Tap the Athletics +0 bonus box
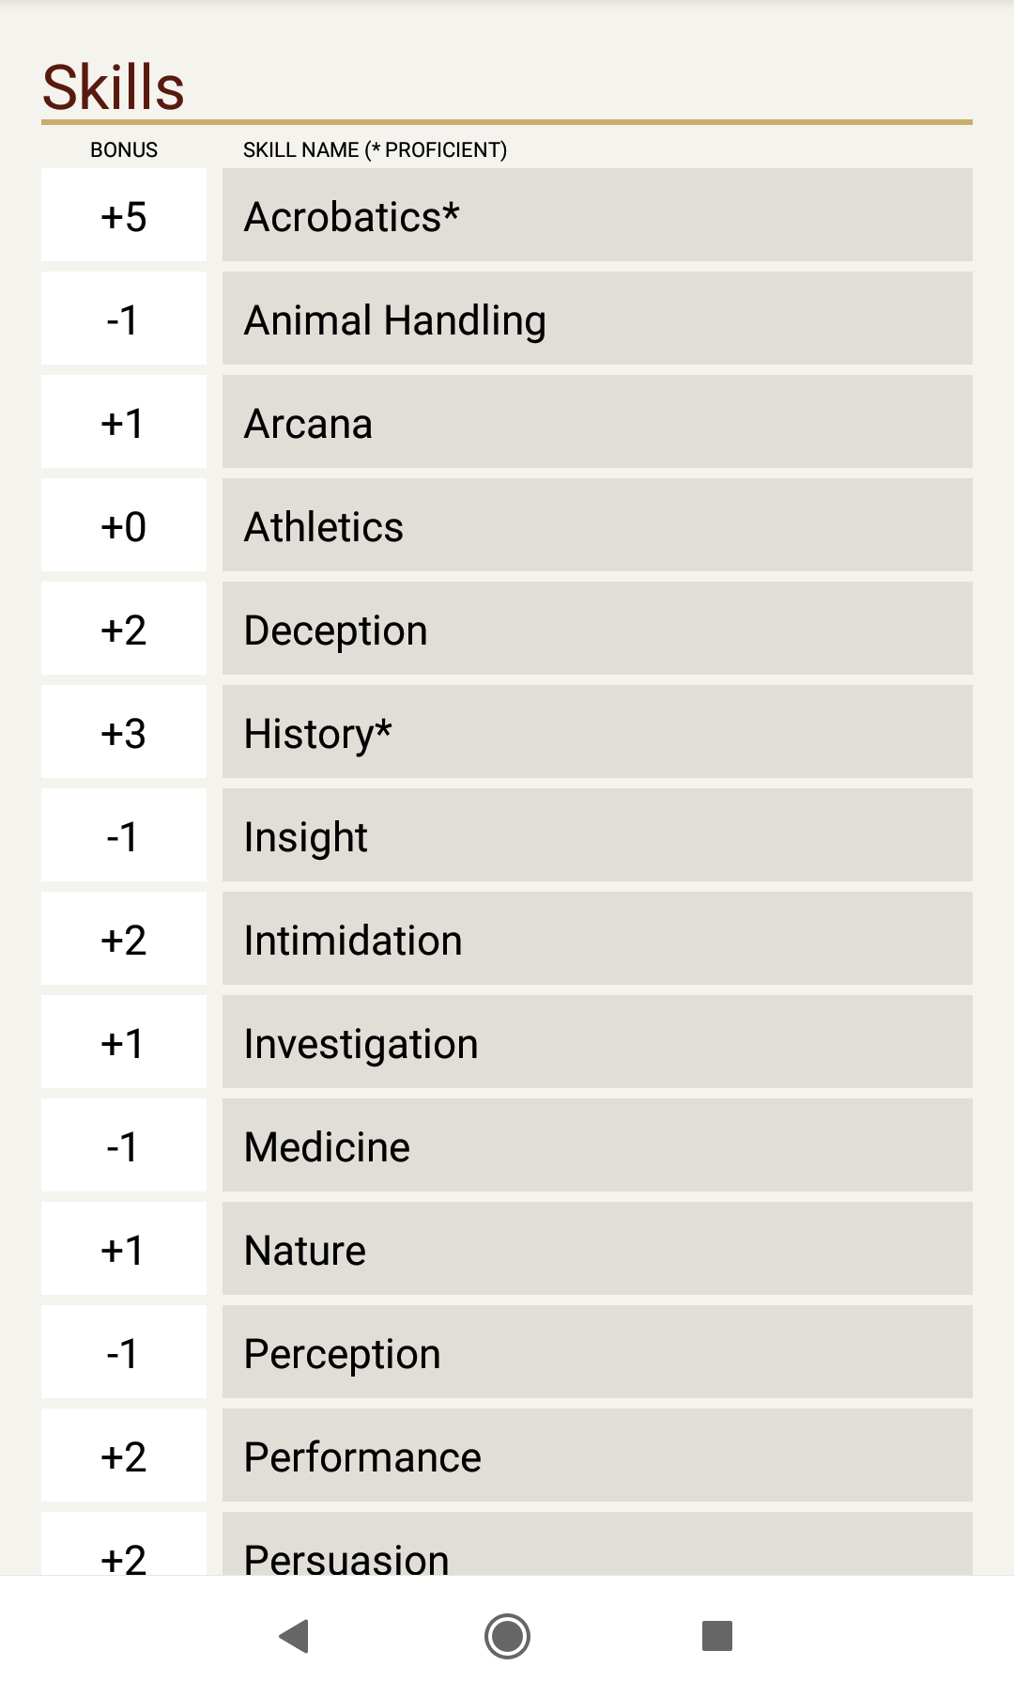 124,525
